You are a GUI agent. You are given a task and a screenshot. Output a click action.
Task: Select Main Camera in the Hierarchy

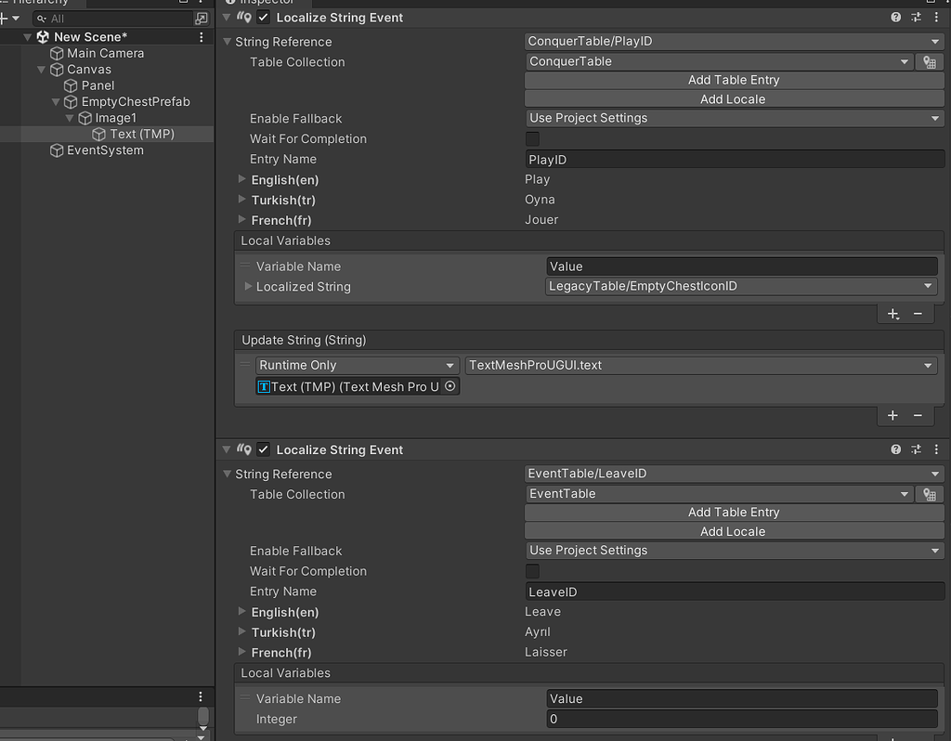[x=105, y=54]
